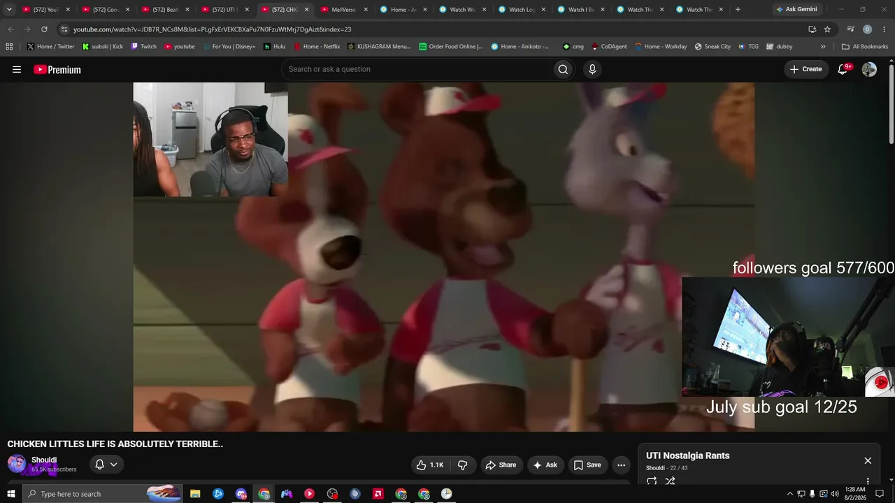Switch to the 'Watch I Be' tab
The width and height of the screenshot is (895, 503).
[581, 10]
